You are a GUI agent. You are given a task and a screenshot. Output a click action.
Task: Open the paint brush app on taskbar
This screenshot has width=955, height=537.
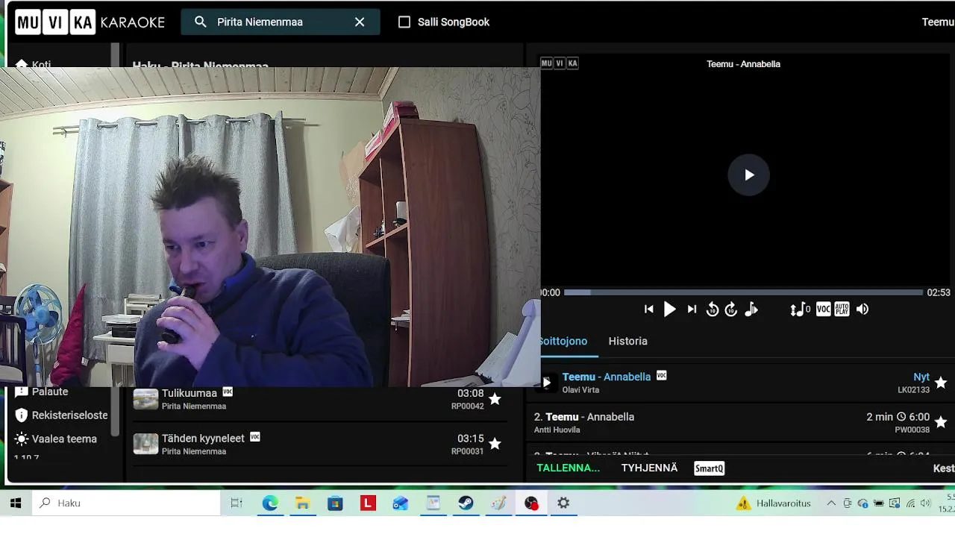[x=498, y=503]
